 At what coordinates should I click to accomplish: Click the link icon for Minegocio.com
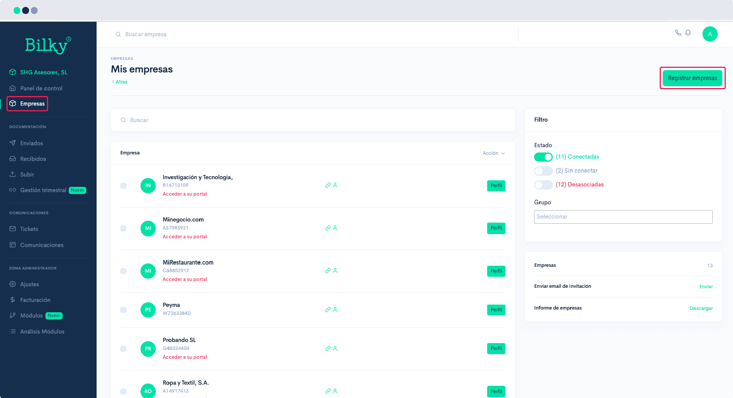coord(328,228)
